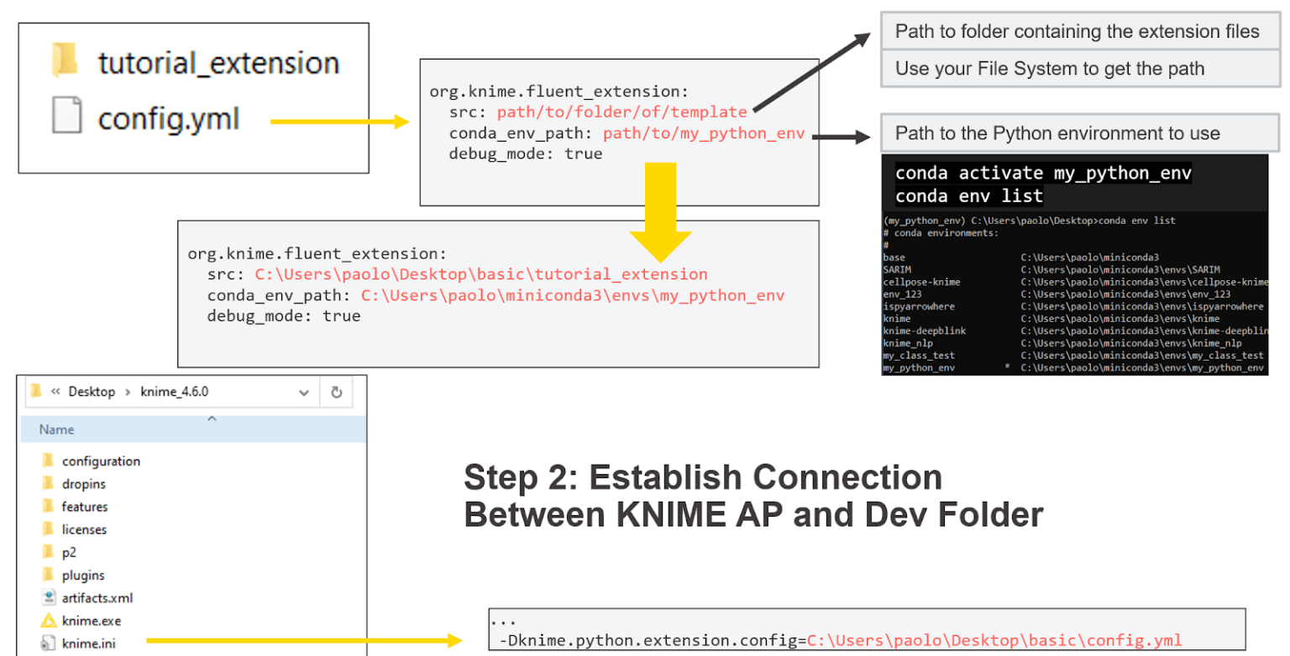This screenshot has width=1290, height=656.
Task: Click the folder icon beside licenses
Action: (x=48, y=529)
